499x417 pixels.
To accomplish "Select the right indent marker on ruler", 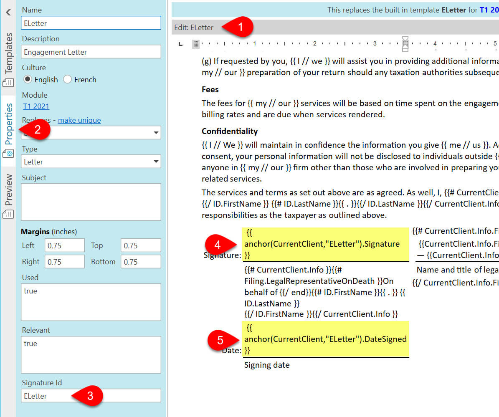I will (x=405, y=44).
